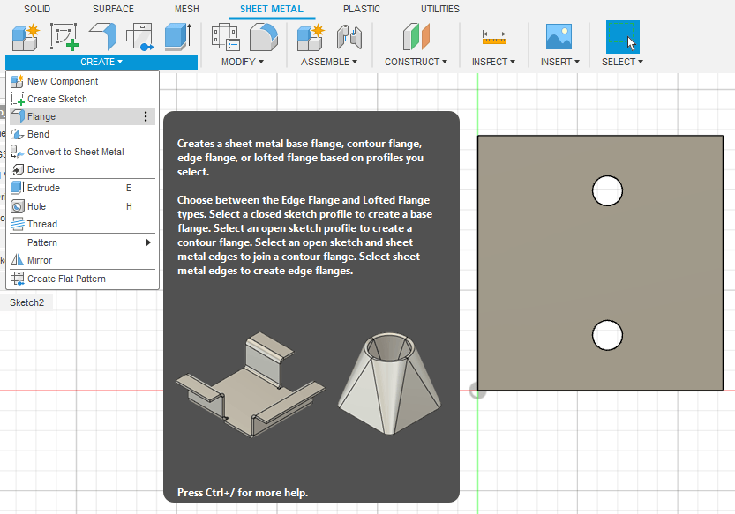The width and height of the screenshot is (735, 514).
Task: Expand the Modify dropdown
Action: click(243, 62)
